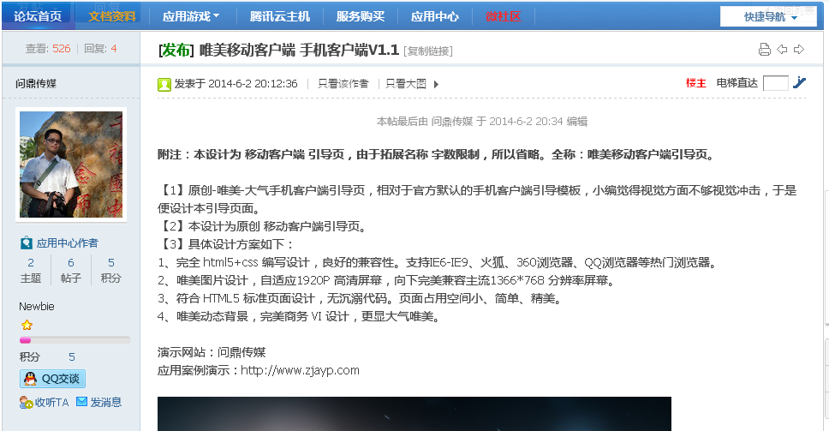829x431 pixels.
Task: Open the 腾讯云主机 nav item
Action: click(280, 16)
